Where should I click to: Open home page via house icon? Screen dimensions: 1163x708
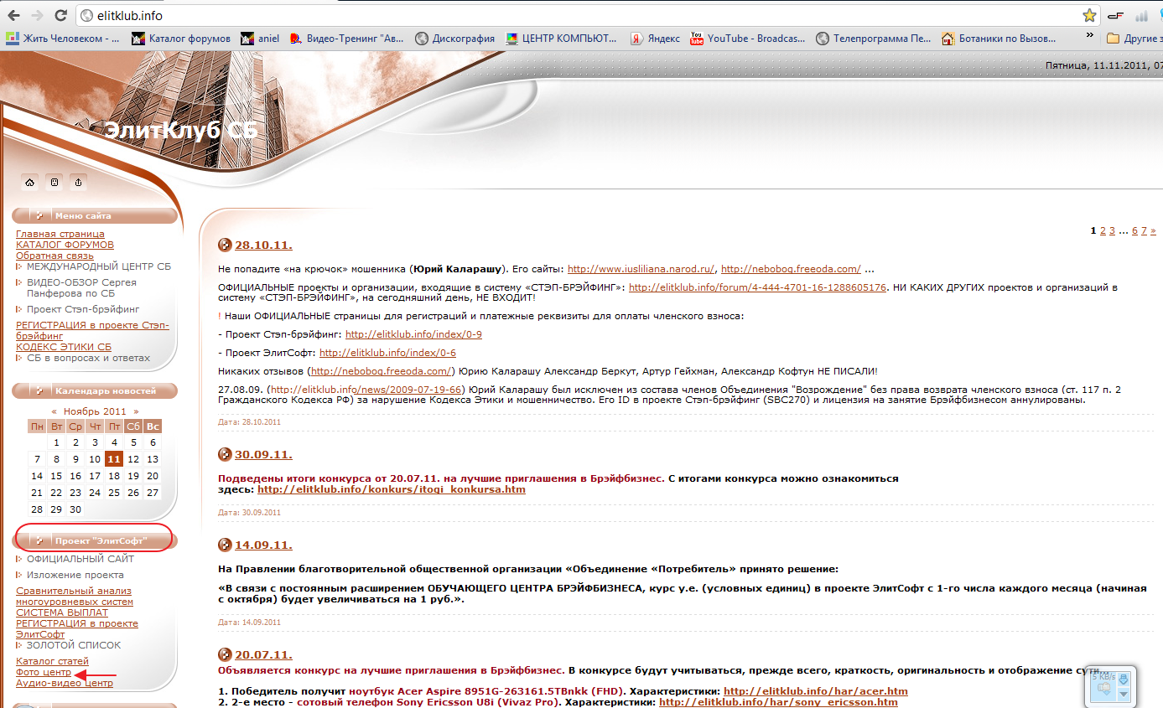[30, 182]
